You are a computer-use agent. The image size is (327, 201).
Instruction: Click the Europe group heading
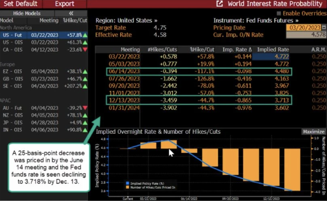click(x=7, y=64)
